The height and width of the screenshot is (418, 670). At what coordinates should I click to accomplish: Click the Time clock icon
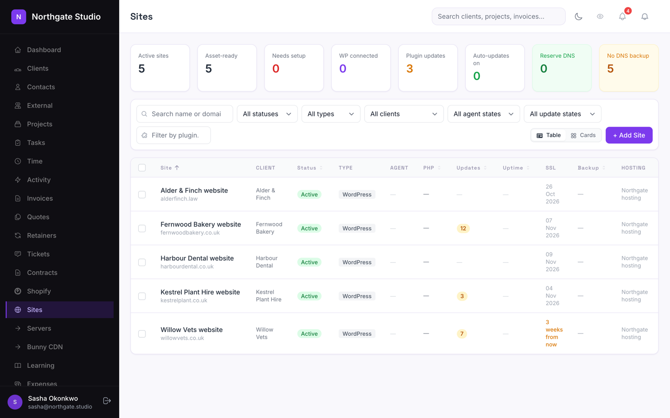pos(18,161)
